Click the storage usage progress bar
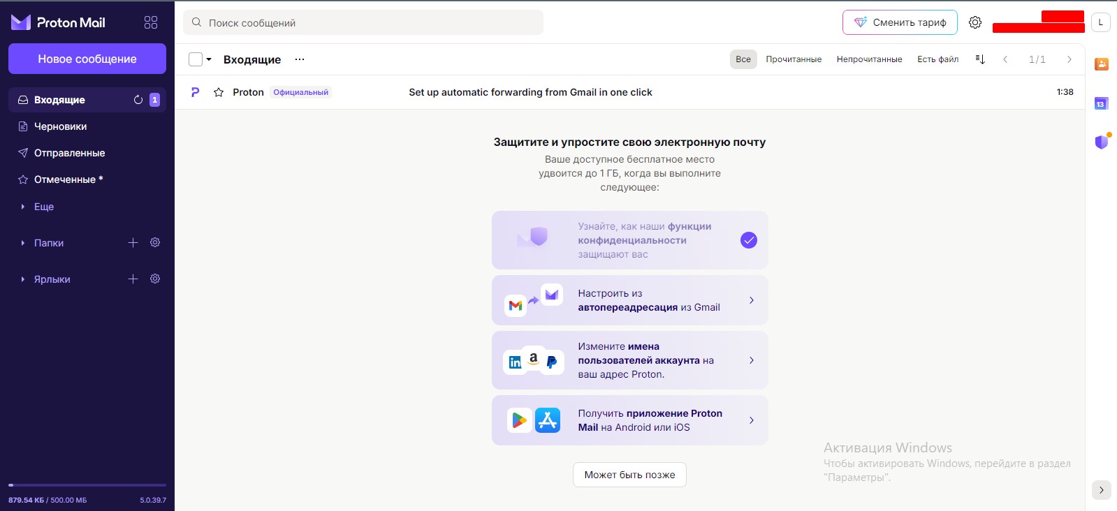The image size is (1117, 511). (87, 484)
